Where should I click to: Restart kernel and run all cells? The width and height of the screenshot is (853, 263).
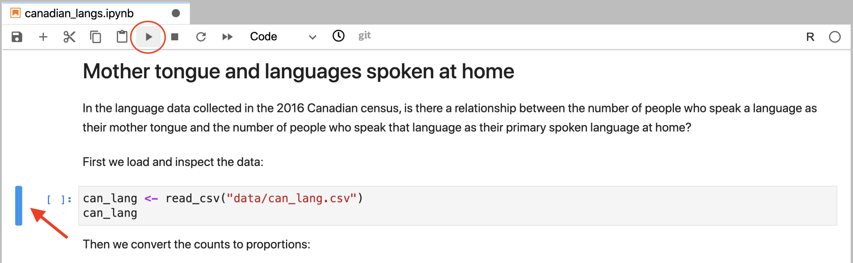(227, 37)
